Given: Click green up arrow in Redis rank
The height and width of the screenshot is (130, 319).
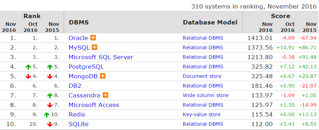Looking at the screenshot, I should pos(47,114).
